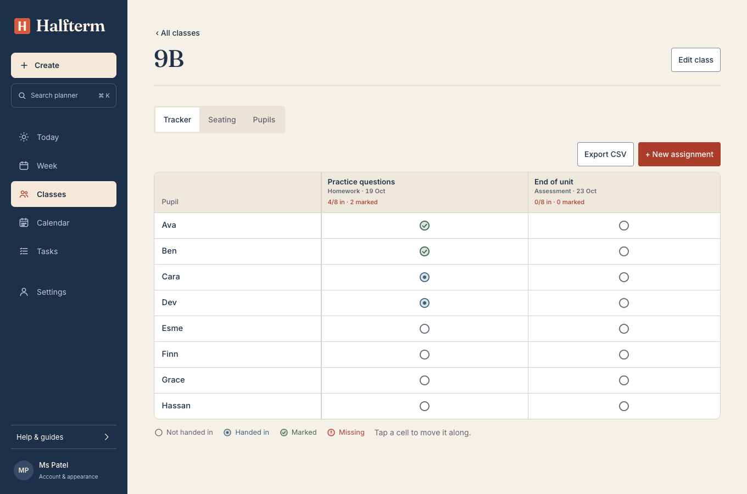Toggle Ava's Practice questions status
Screen dimensions: 747x494
[x=425, y=226]
